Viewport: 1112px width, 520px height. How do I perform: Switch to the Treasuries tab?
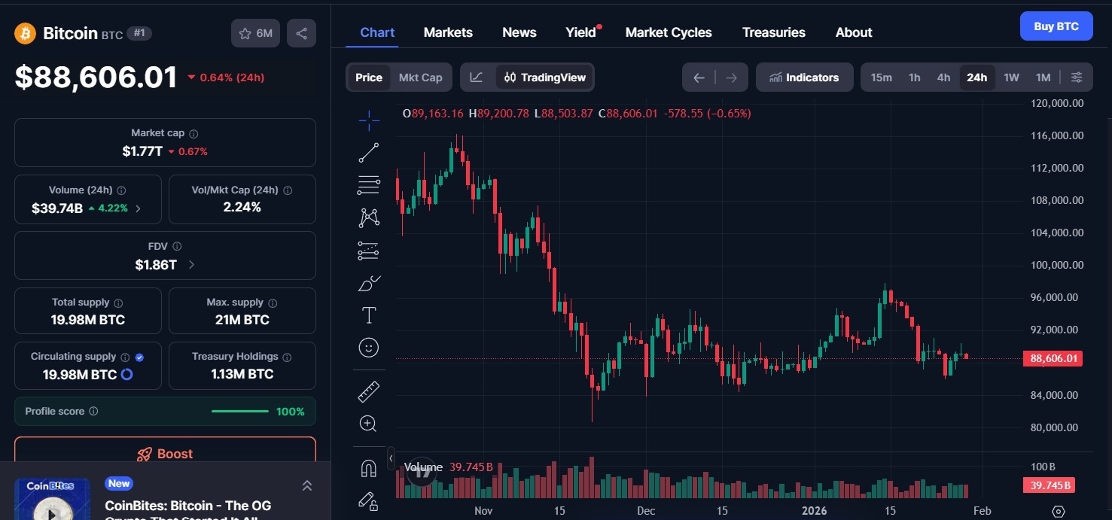(x=773, y=32)
